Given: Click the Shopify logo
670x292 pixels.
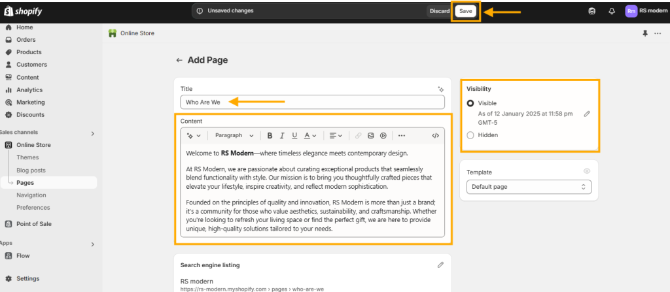Looking at the screenshot, I should 23,12.
